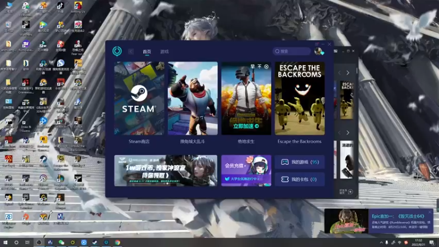439x247 pixels.
Task: Click the Cortana circle on the taskbar
Action: point(16,243)
